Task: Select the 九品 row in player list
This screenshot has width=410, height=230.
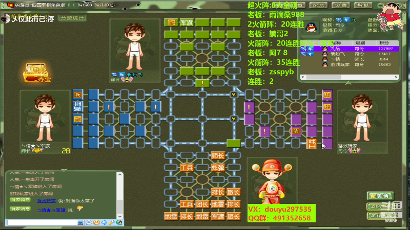Action: (x=350, y=49)
